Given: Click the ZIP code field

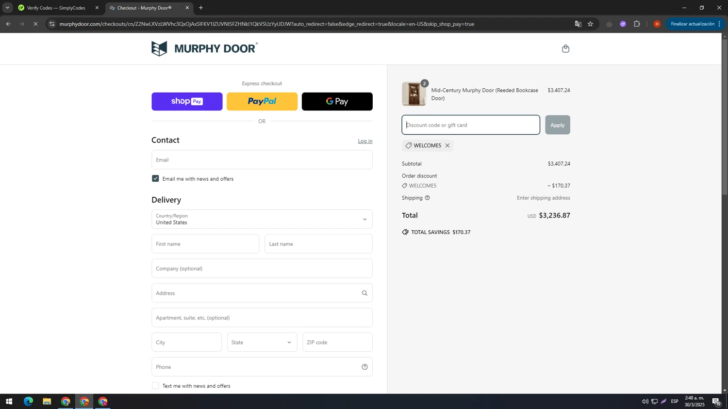Looking at the screenshot, I should tap(337, 342).
